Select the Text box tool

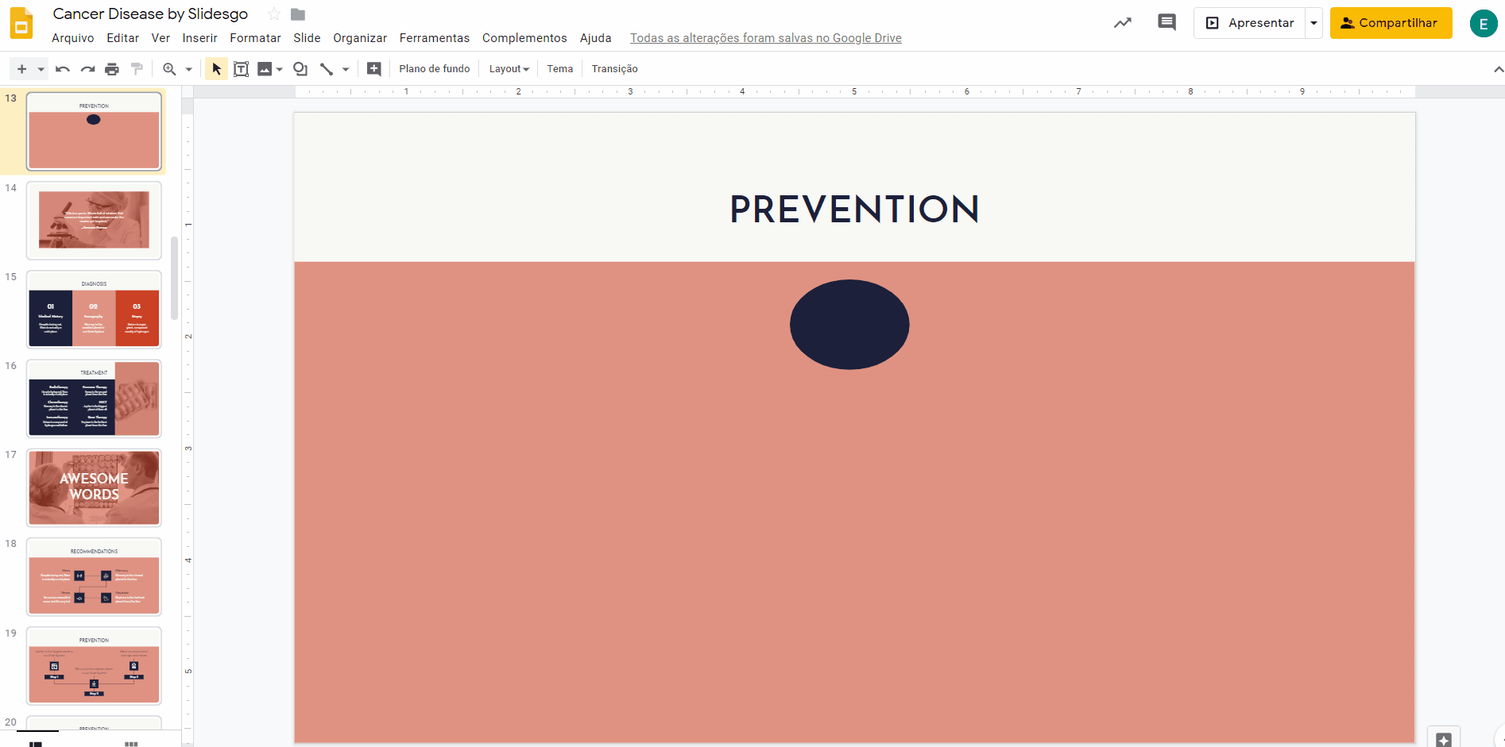click(241, 69)
